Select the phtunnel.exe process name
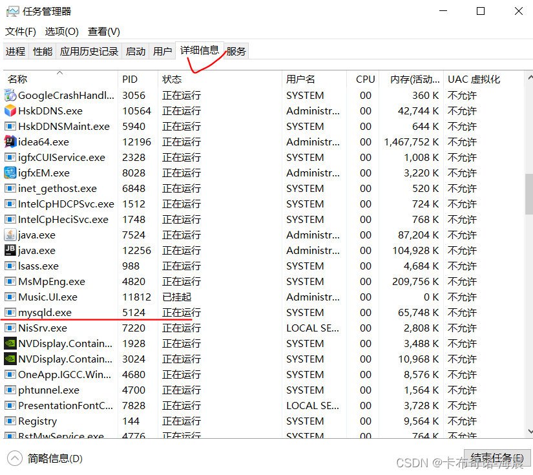Viewport: 533px width, 475px height. click(x=48, y=390)
